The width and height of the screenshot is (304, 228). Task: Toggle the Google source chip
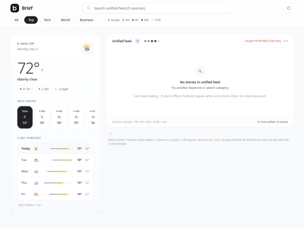[114, 20]
